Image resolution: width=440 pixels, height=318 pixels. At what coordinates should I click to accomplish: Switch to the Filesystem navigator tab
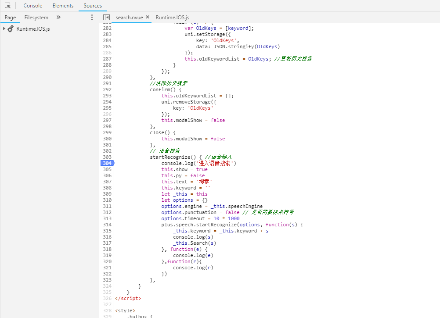[x=36, y=18]
